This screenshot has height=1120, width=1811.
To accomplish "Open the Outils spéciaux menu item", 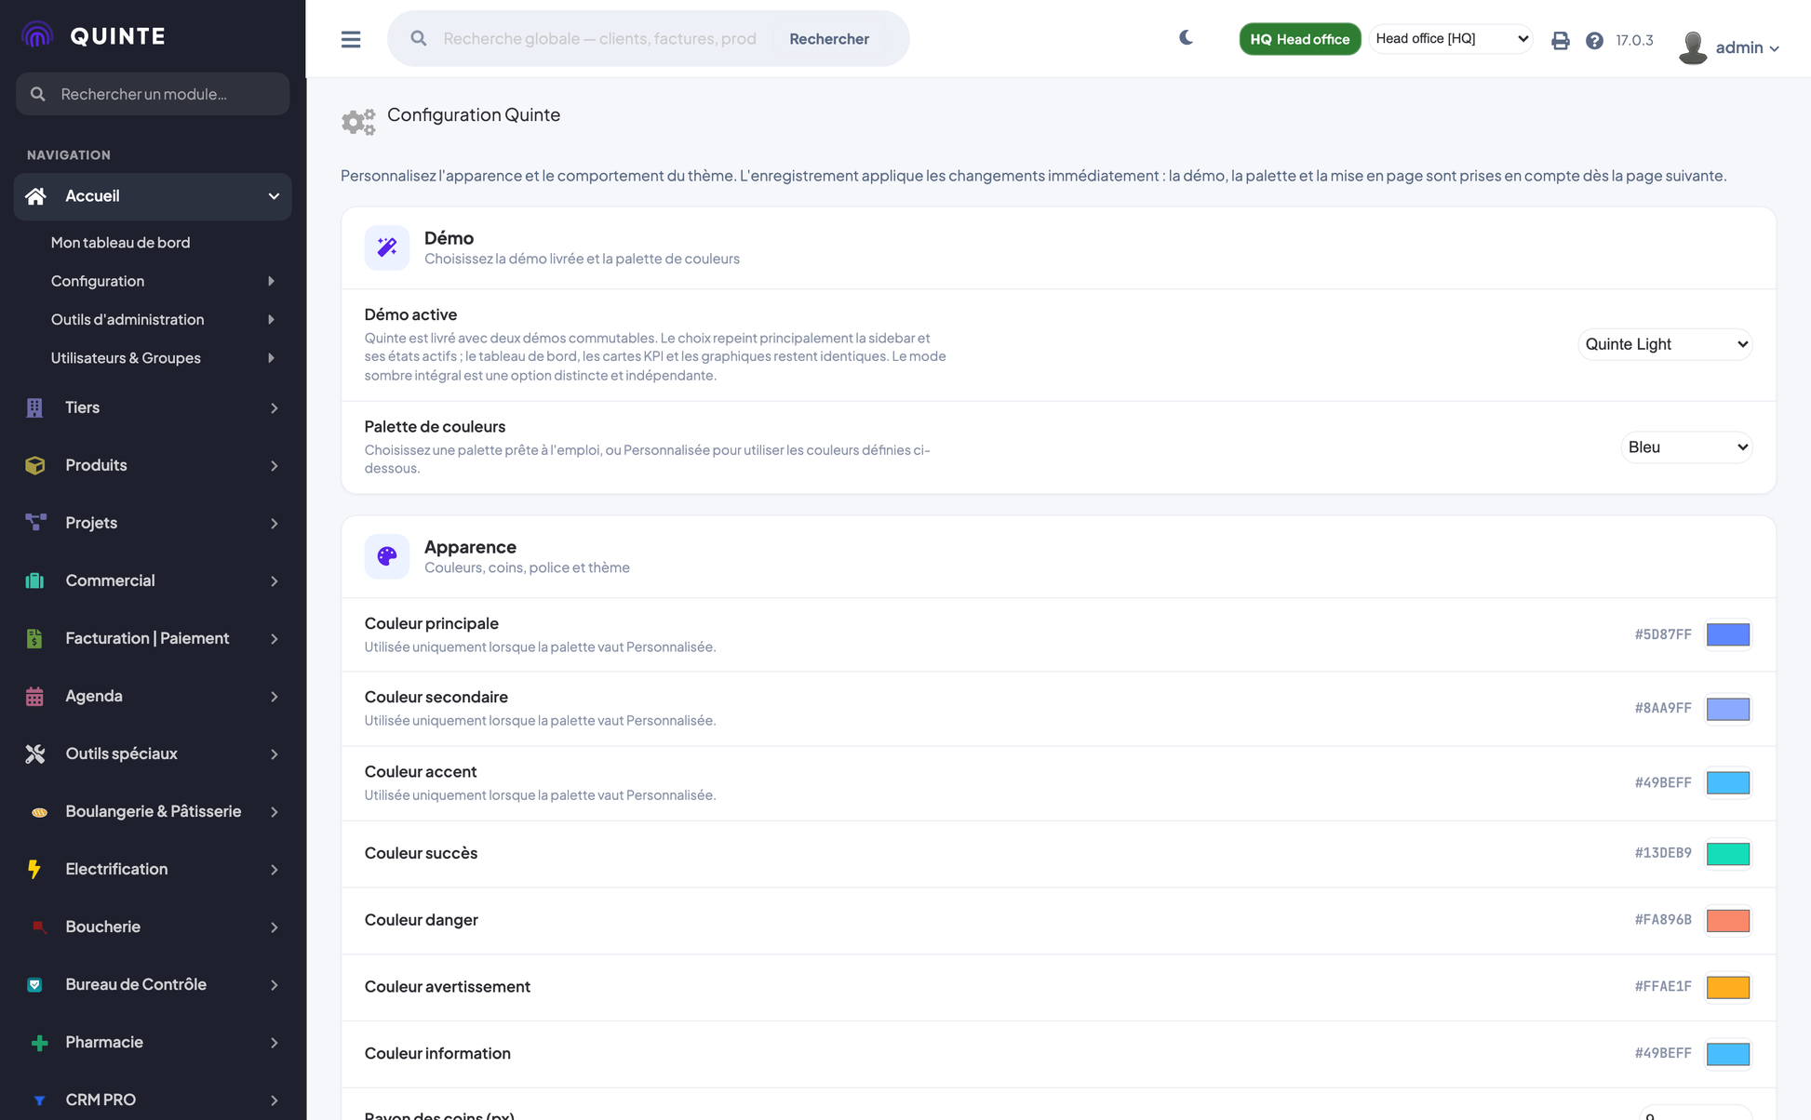I will 153,753.
